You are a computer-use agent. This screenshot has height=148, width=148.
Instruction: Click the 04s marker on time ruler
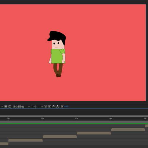point(111,118)
